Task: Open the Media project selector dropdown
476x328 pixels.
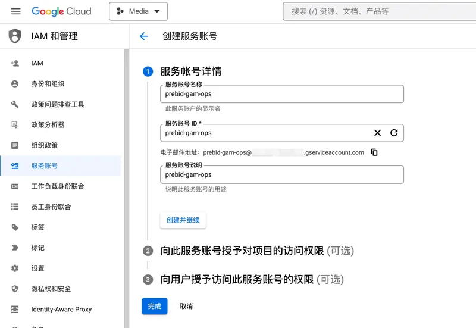Action: tap(138, 11)
